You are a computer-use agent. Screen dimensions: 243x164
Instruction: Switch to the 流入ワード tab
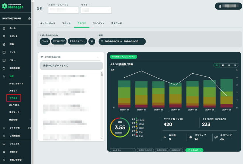116,23
